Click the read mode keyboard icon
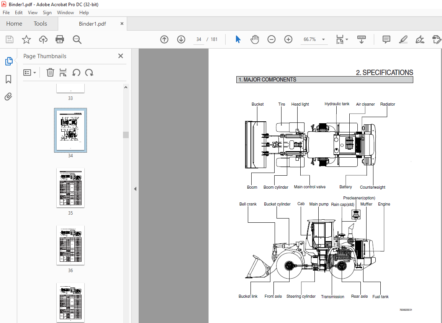Screen dimensions: 442x323 [362, 39]
